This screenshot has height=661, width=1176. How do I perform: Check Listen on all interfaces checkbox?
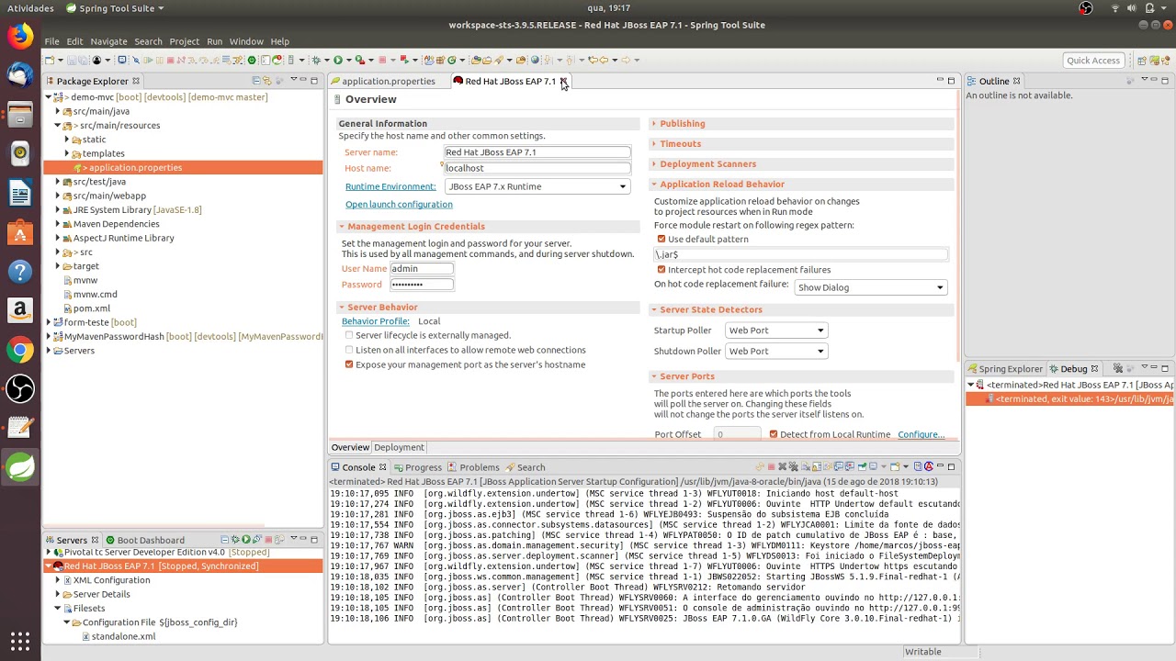[349, 350]
